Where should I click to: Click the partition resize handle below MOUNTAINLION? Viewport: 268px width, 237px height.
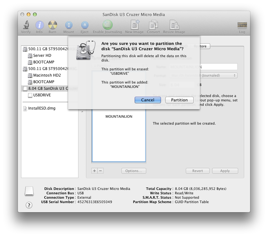[x=119, y=162]
